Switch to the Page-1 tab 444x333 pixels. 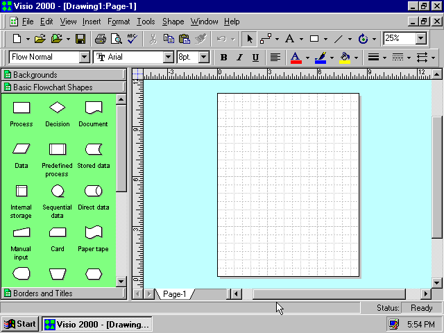tap(174, 294)
